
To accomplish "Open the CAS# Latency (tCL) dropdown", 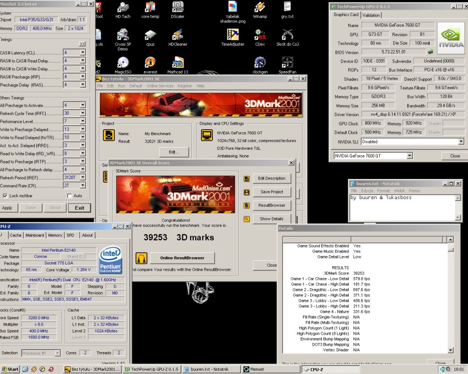I will point(83,53).
